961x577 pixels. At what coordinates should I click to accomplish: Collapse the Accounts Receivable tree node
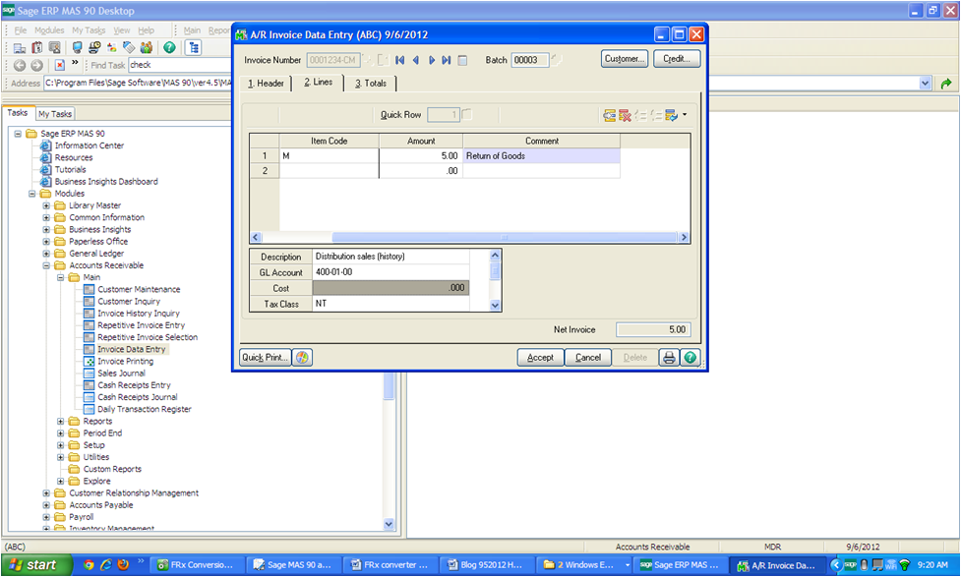tap(46, 265)
